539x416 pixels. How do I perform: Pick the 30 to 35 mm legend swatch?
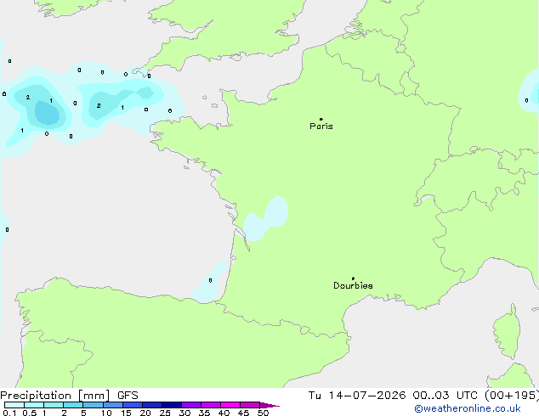190,405
